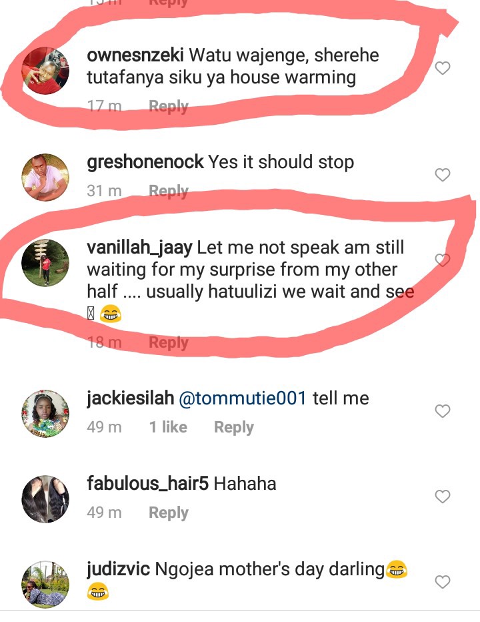Open jackiesilah's profile picture

pyautogui.click(x=45, y=414)
